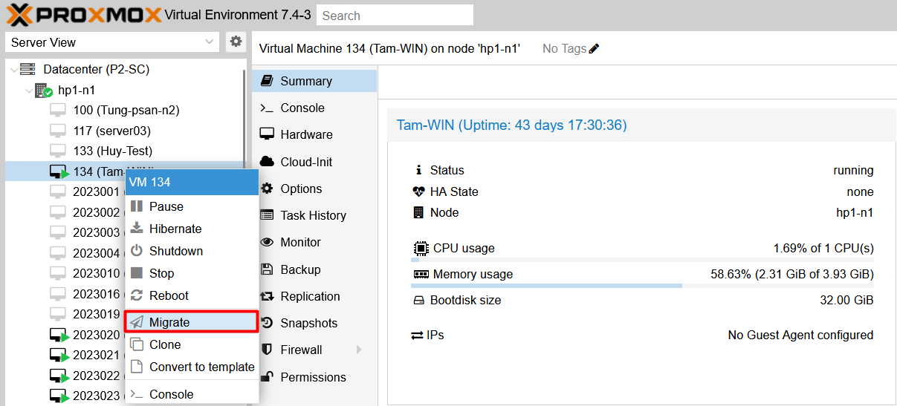Click the Monitor eye icon in sidebar
This screenshot has width=897, height=406.
pyautogui.click(x=268, y=242)
